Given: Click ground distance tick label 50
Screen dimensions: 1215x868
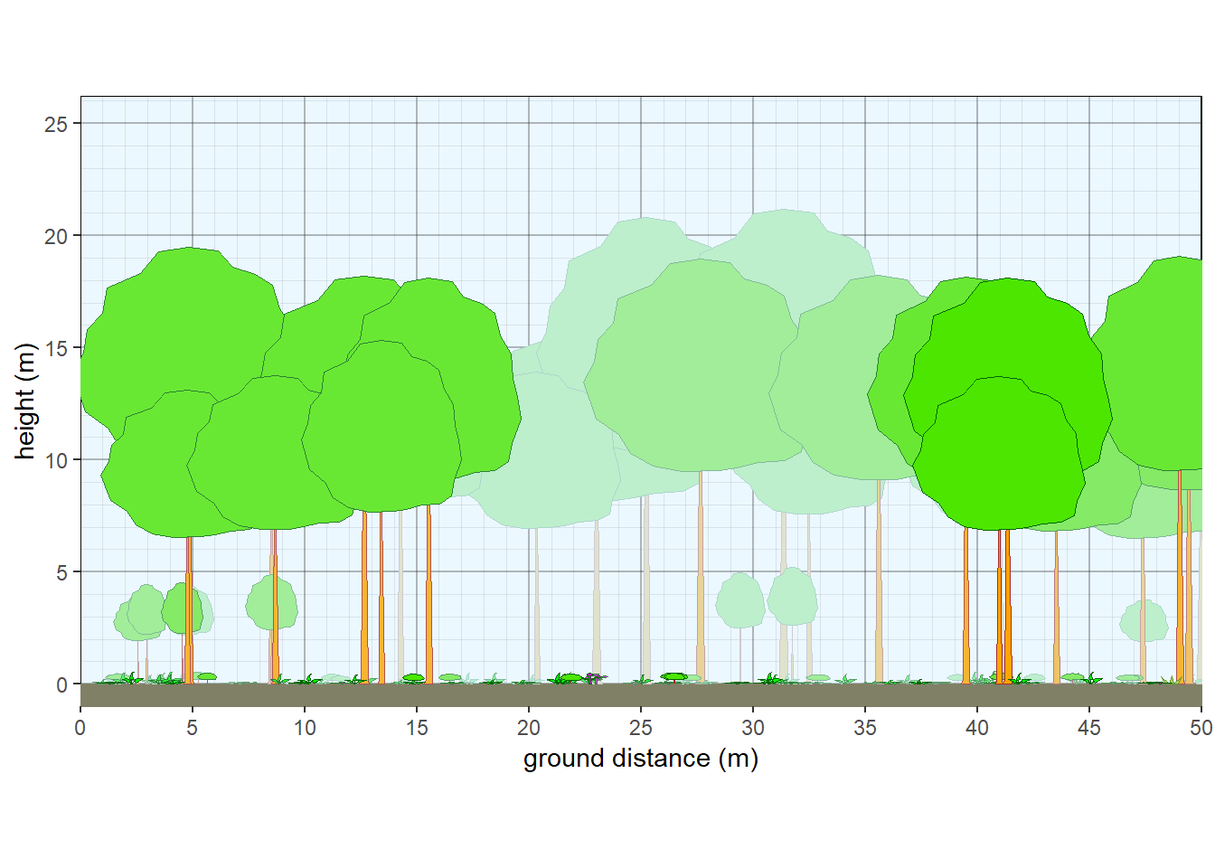Looking at the screenshot, I should click(x=1201, y=728).
